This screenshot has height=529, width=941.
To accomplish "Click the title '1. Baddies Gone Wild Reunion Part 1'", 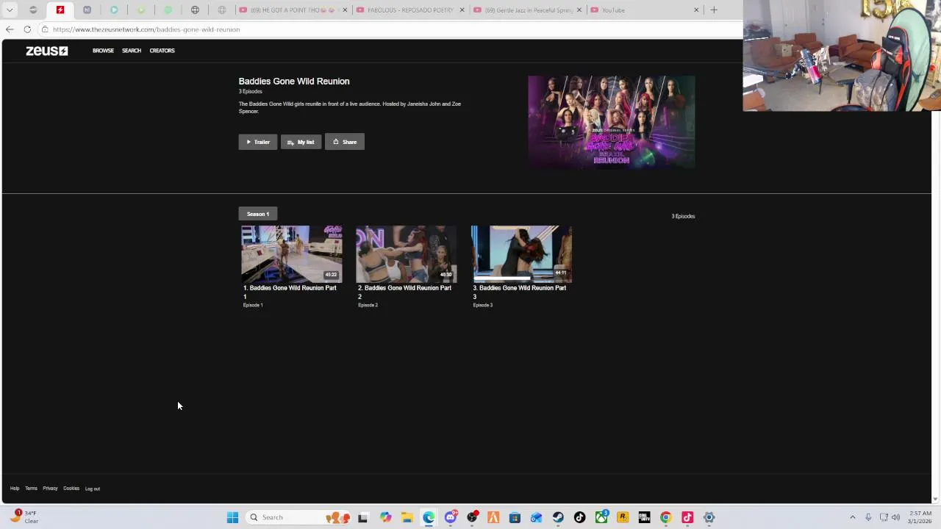I will pyautogui.click(x=290, y=292).
